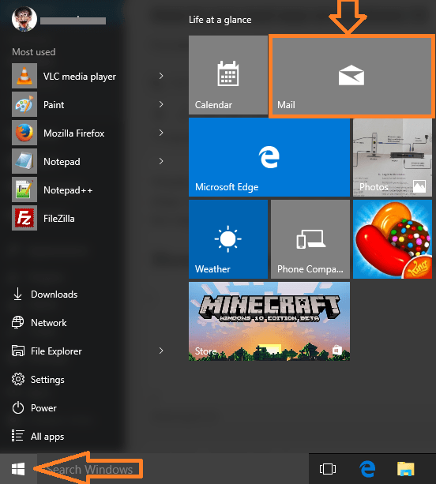Open the Mail tile envelope
436x484 pixels.
coord(351,76)
